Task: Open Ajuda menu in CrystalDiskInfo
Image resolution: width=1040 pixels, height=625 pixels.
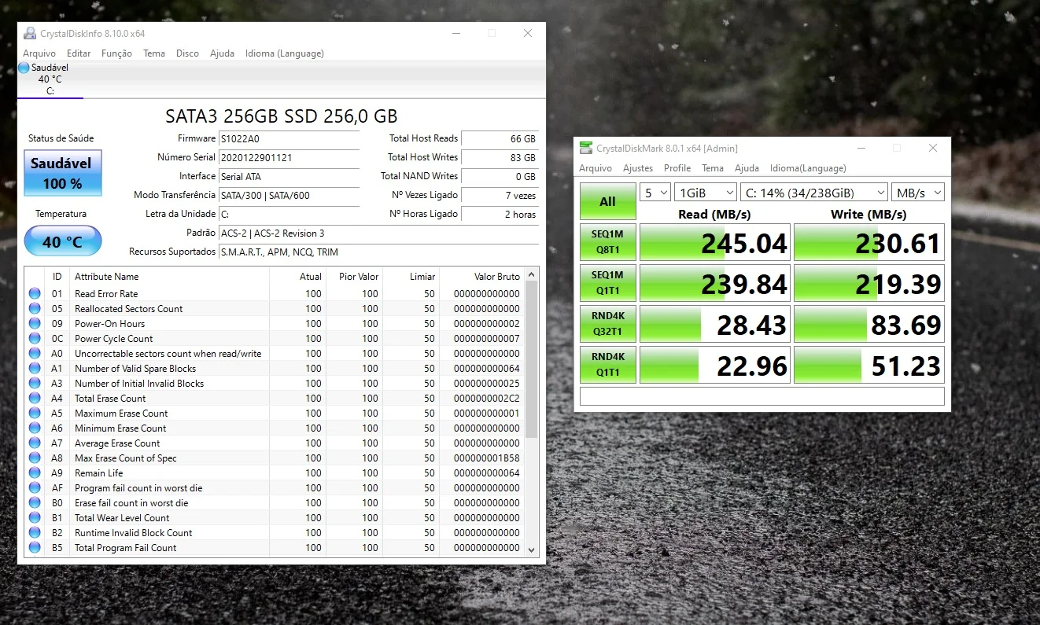Action: coord(222,53)
